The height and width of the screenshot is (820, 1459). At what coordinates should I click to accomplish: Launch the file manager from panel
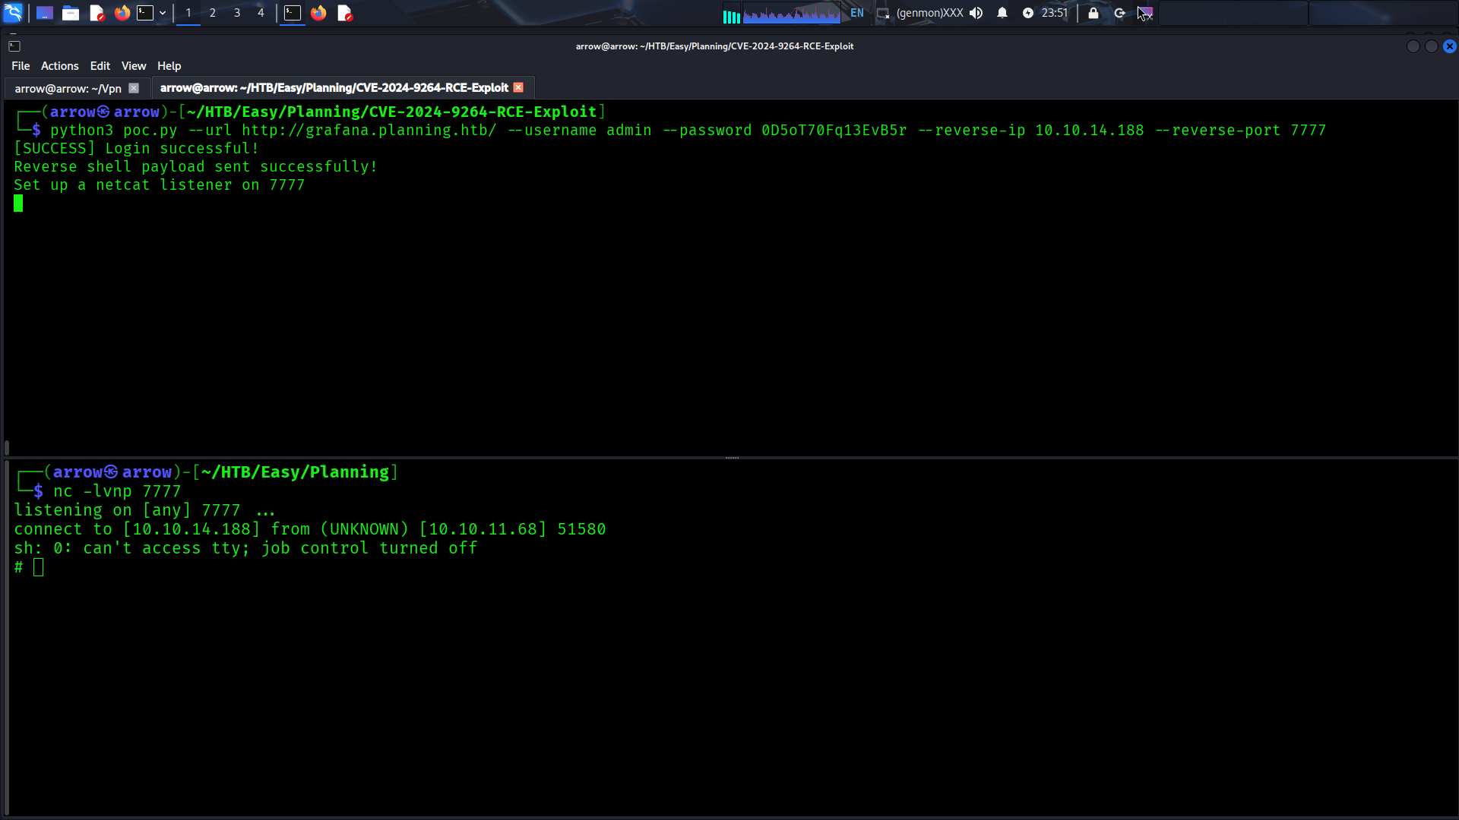(x=71, y=13)
